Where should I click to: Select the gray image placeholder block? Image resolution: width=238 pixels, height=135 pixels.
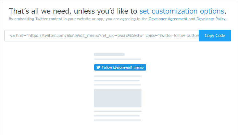[x=118, y=98]
